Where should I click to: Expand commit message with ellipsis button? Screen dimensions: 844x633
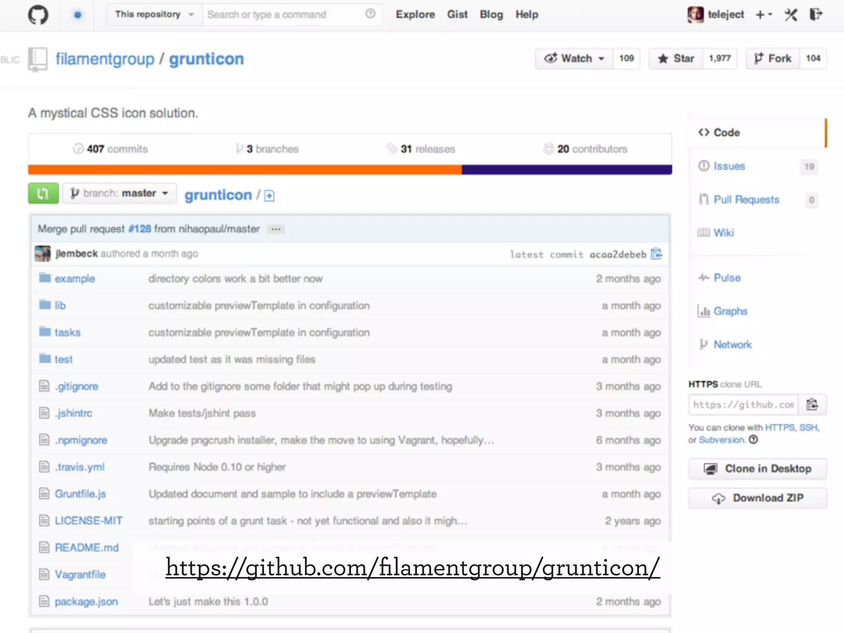[x=276, y=229]
